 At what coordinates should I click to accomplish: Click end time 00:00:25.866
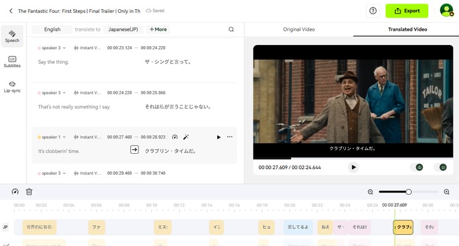[x=153, y=93]
